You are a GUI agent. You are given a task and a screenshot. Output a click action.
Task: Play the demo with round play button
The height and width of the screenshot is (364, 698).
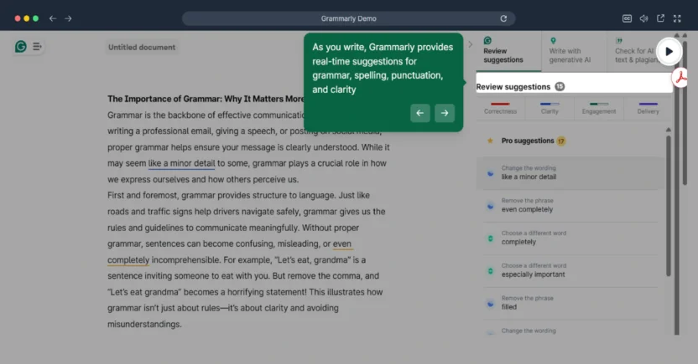[669, 52]
